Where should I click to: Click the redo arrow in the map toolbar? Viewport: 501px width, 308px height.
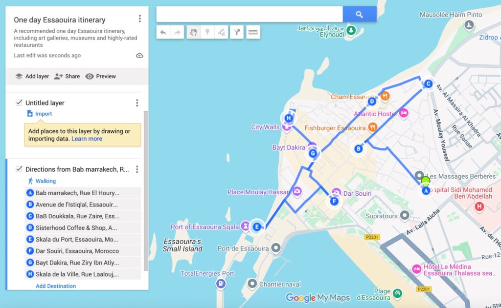[177, 32]
